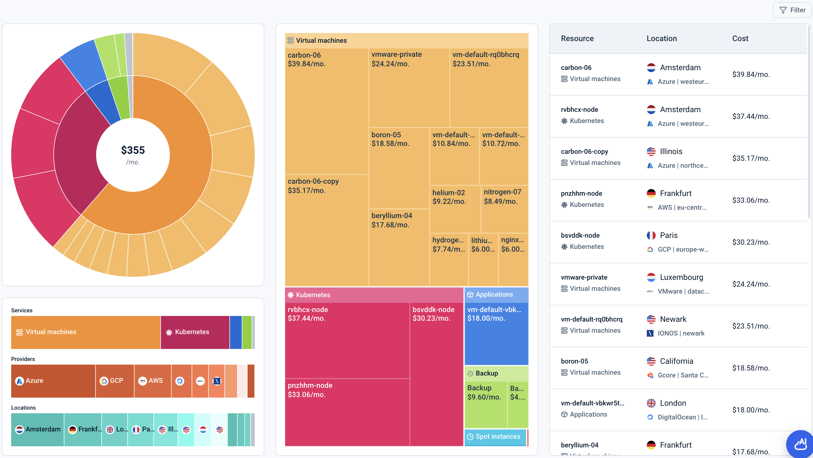Click the $35.17/mo. cost cell
This screenshot has width=813, height=458.
pos(751,158)
